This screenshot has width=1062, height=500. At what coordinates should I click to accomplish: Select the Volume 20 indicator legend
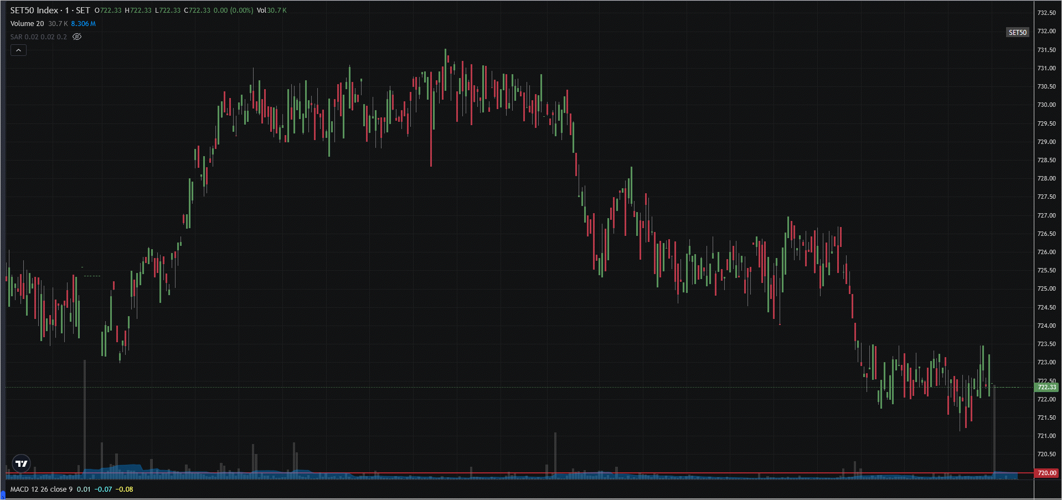click(x=27, y=24)
